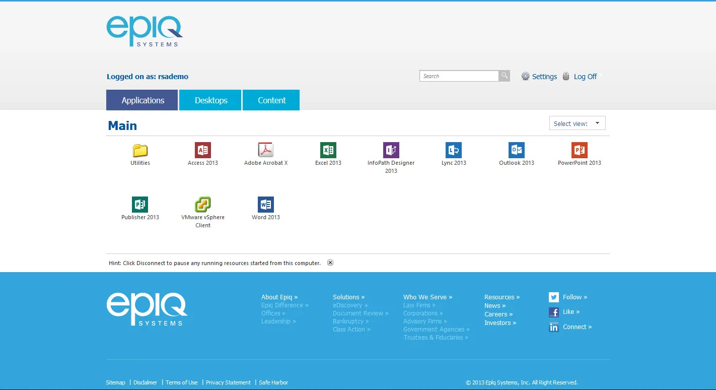Image resolution: width=716 pixels, height=390 pixels.
Task: Click the white Epiq Systems footer logo
Action: coord(147,309)
